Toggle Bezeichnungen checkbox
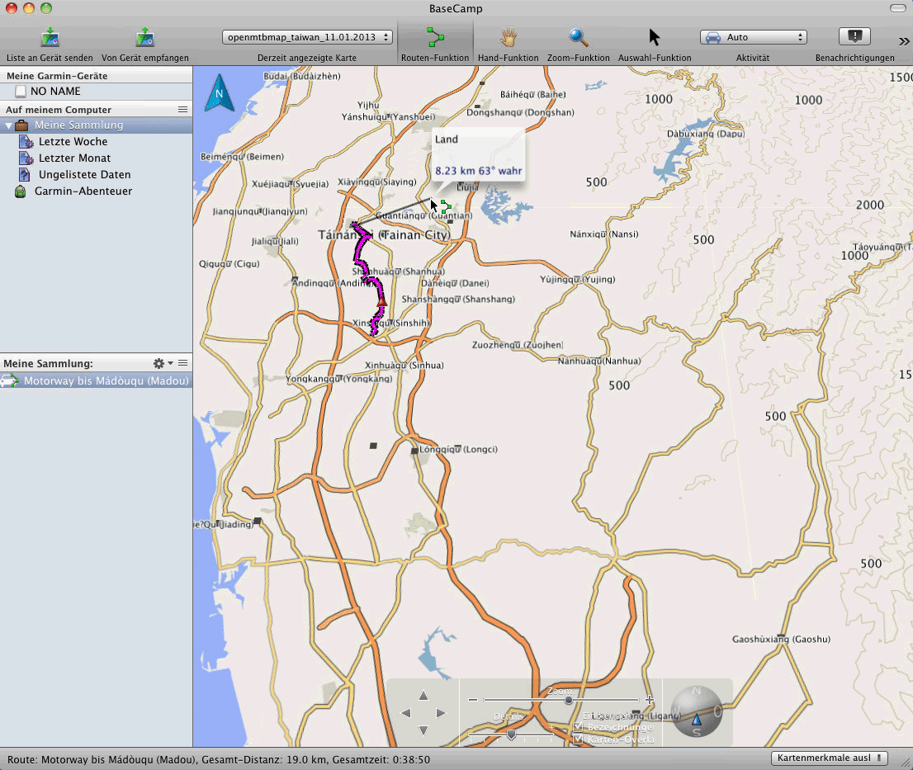913x770 pixels. [x=578, y=727]
